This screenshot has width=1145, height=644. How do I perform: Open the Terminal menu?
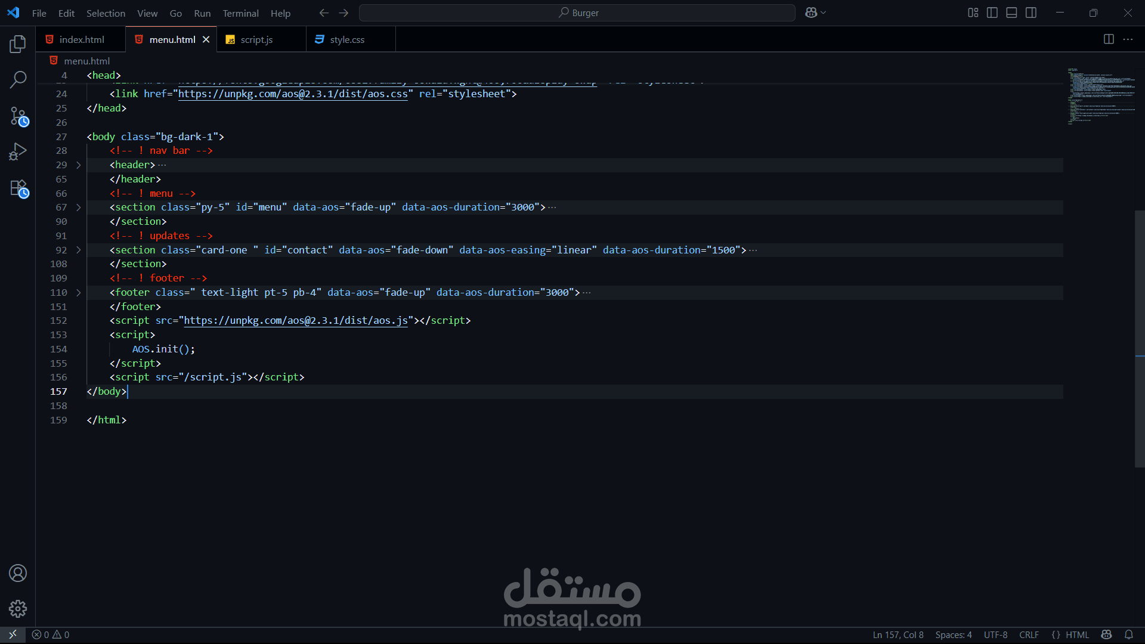pyautogui.click(x=240, y=13)
